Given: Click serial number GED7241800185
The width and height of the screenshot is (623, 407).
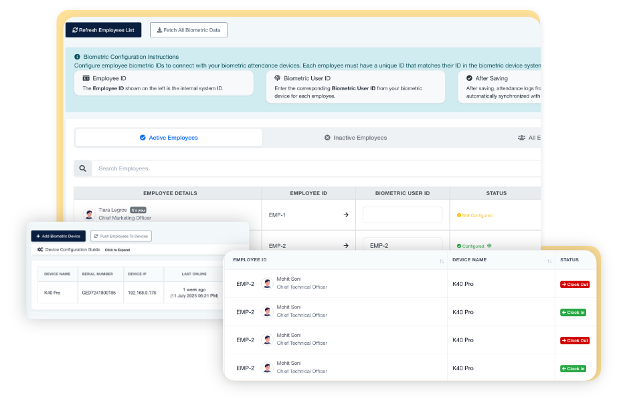Looking at the screenshot, I should (99, 293).
